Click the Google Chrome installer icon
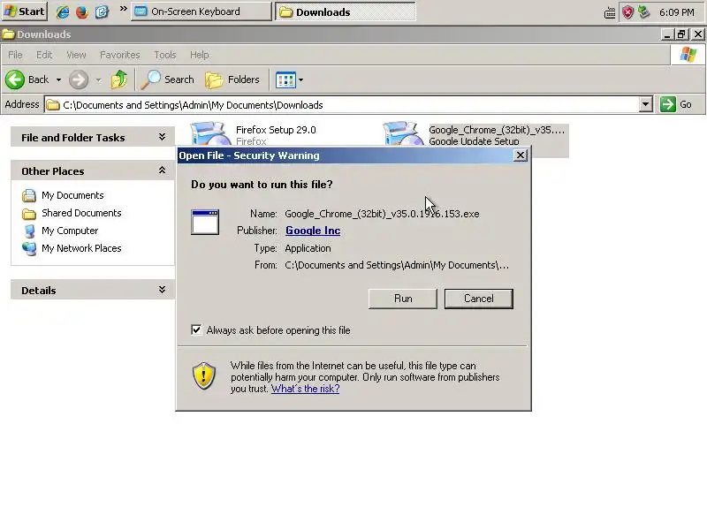The image size is (707, 530). tap(403, 133)
